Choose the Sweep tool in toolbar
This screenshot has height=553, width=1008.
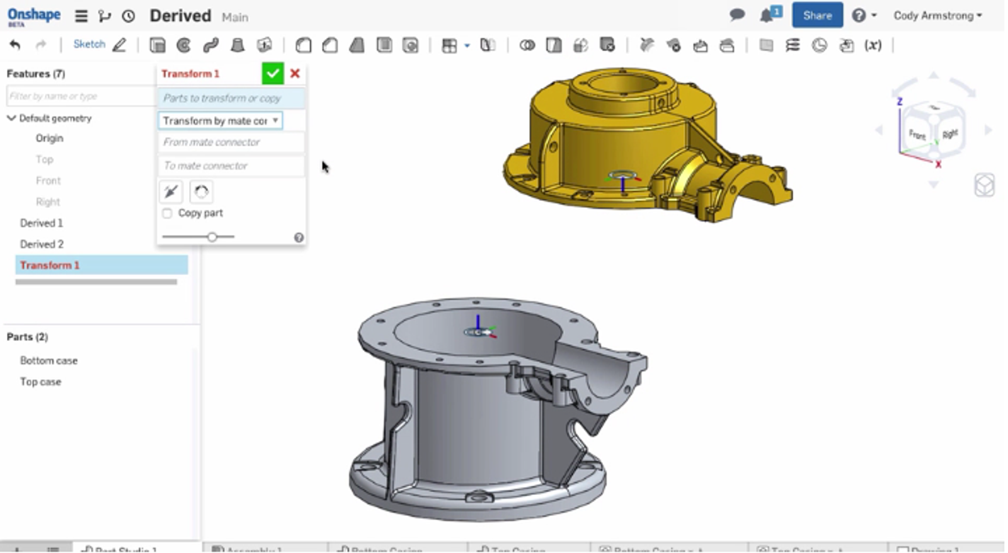pos(210,45)
